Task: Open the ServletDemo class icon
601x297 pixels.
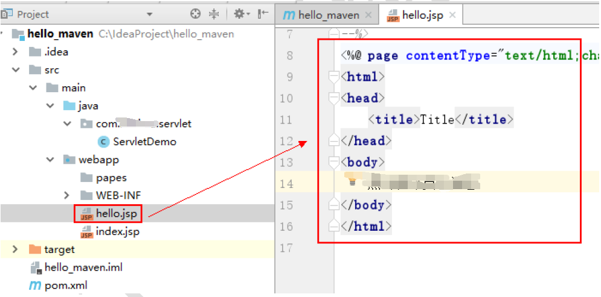Action: tap(103, 142)
